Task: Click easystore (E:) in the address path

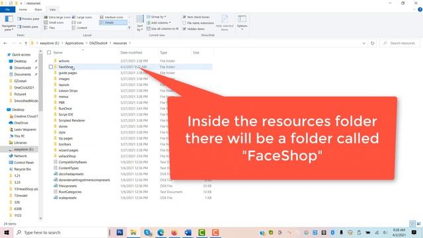Action: [x=50, y=43]
